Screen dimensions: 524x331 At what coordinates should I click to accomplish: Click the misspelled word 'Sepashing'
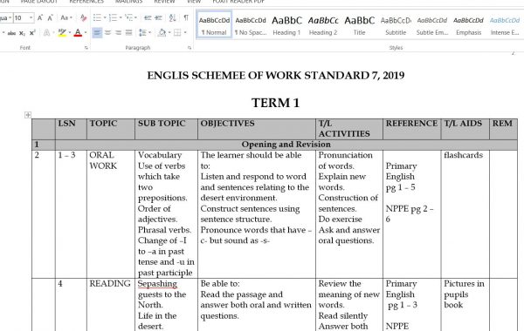point(157,284)
